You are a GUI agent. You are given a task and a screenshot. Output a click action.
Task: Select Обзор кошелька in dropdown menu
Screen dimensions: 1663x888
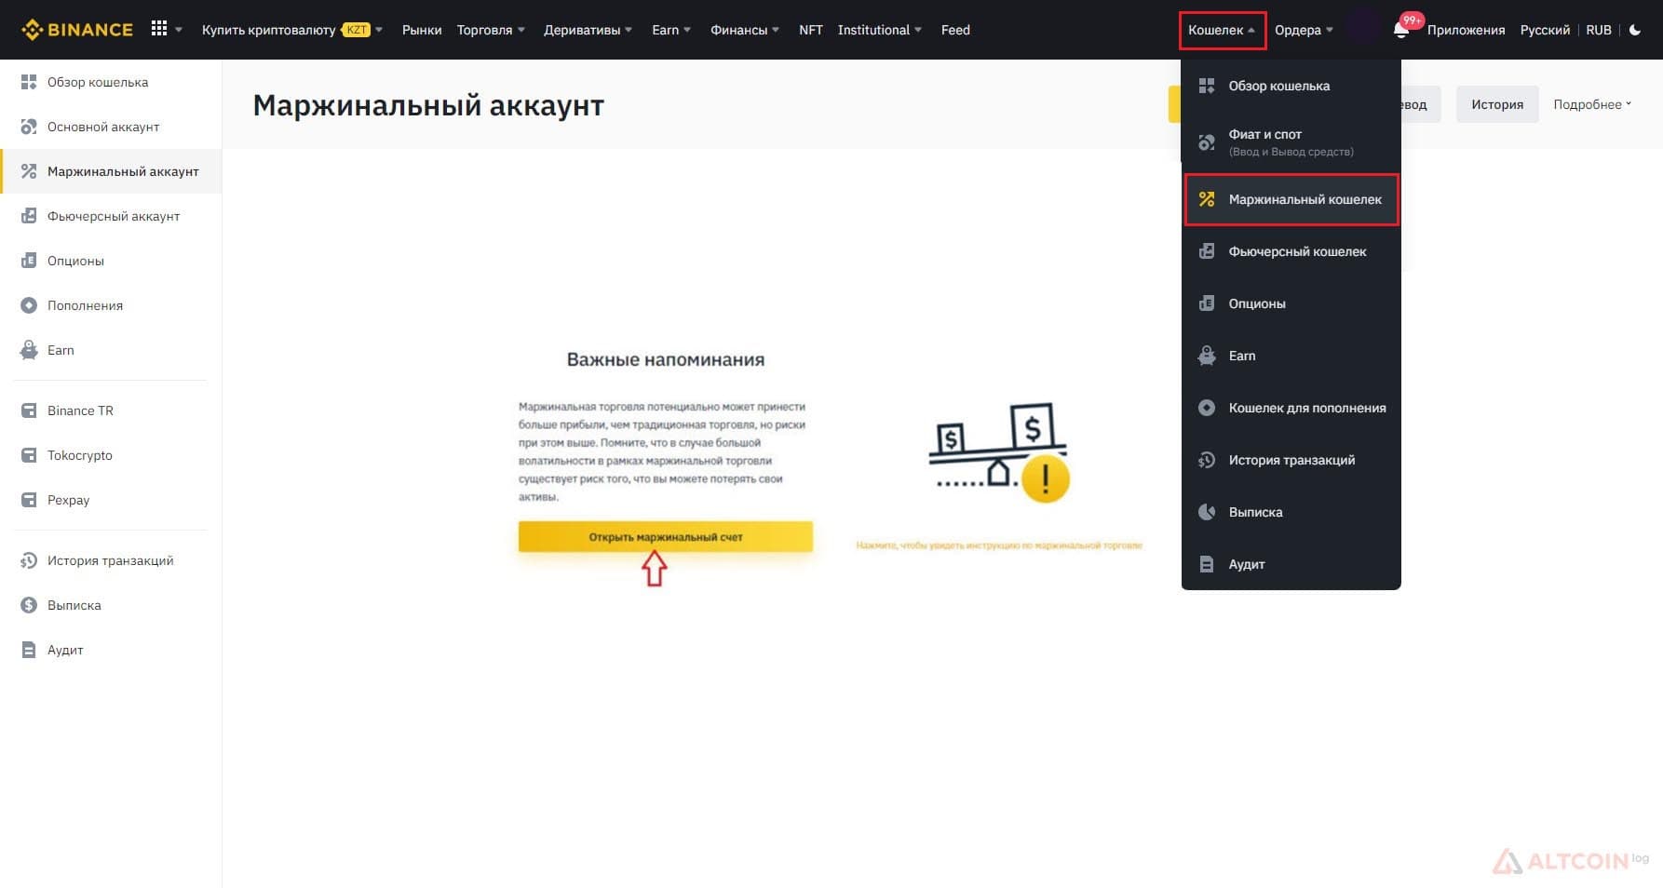click(x=1291, y=86)
